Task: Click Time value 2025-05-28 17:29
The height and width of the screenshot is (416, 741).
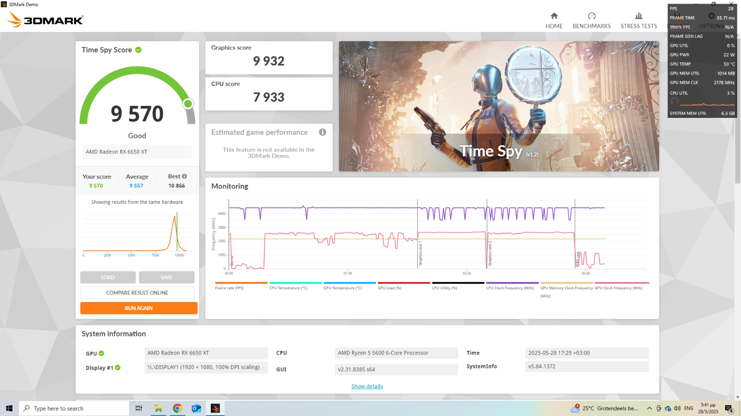Action: pos(587,353)
